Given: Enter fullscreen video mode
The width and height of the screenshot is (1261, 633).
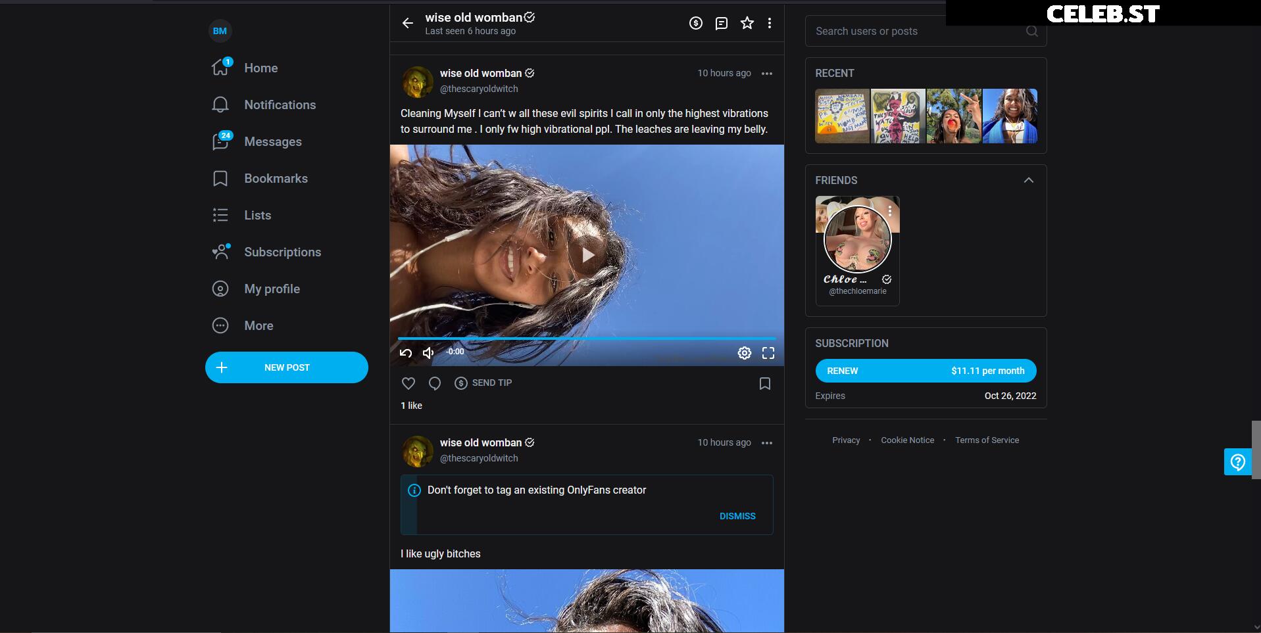Looking at the screenshot, I should coord(768,353).
